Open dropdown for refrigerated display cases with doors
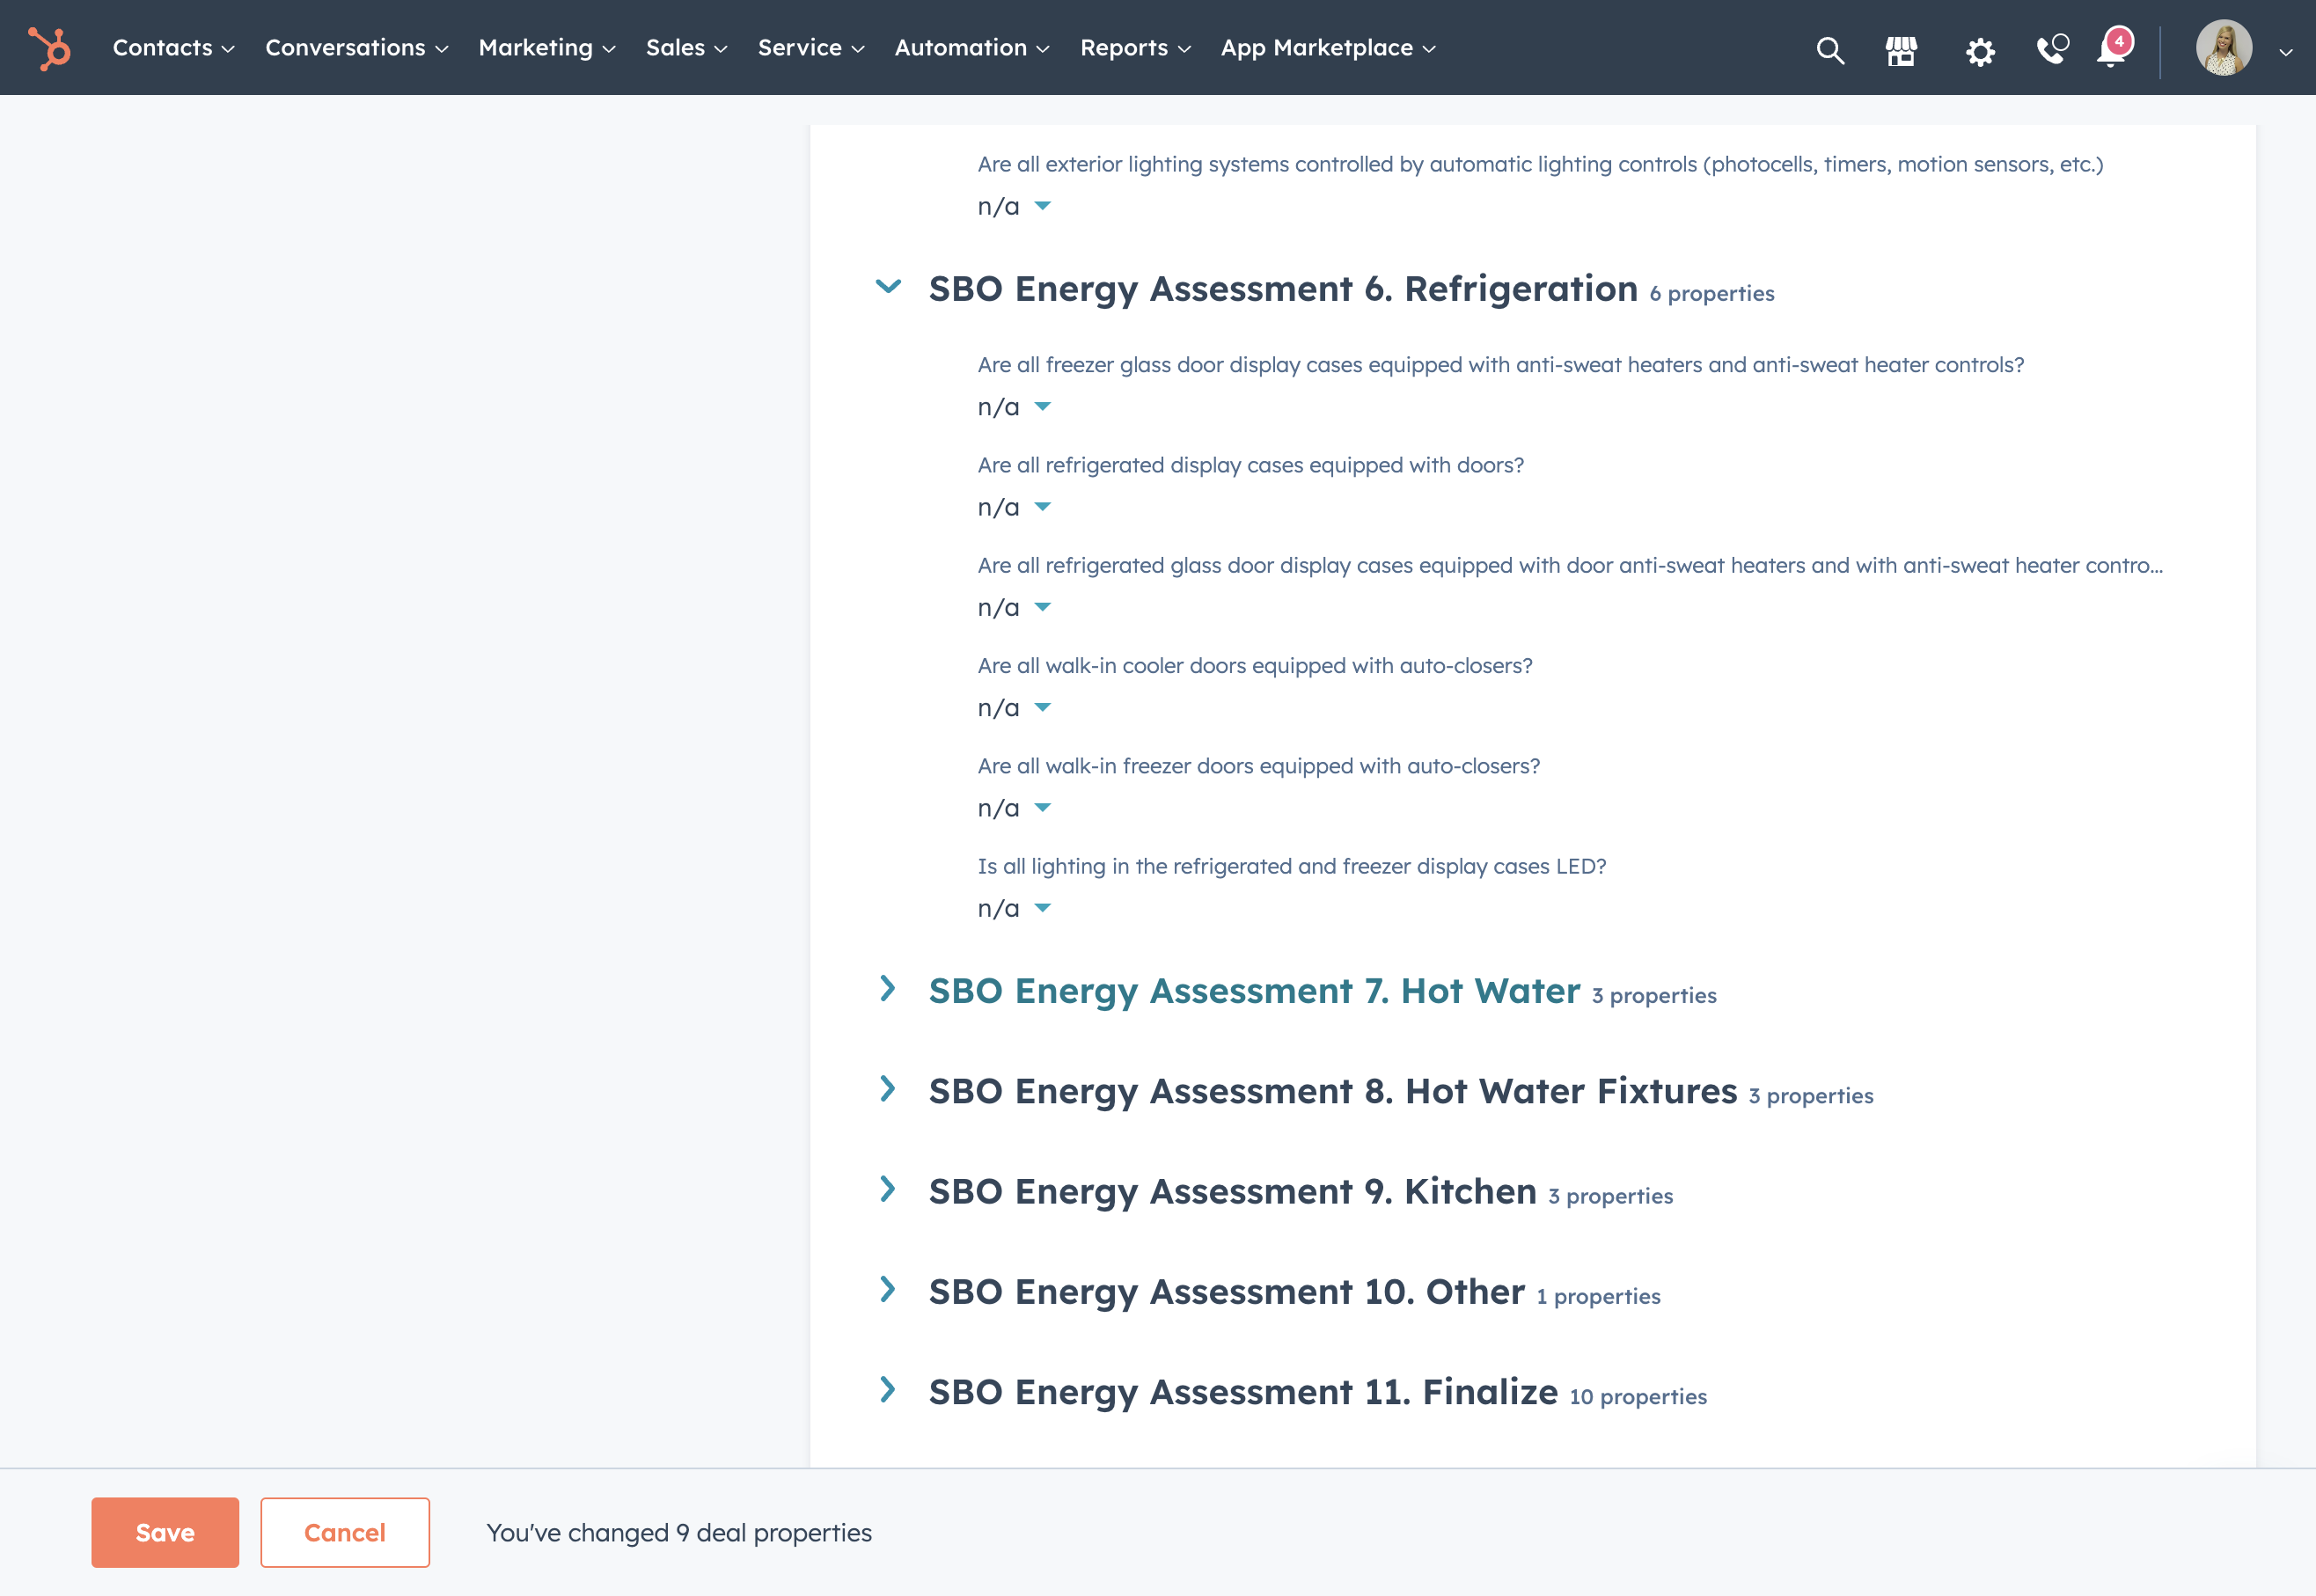This screenshot has height=1596, width=2316. 1014,507
